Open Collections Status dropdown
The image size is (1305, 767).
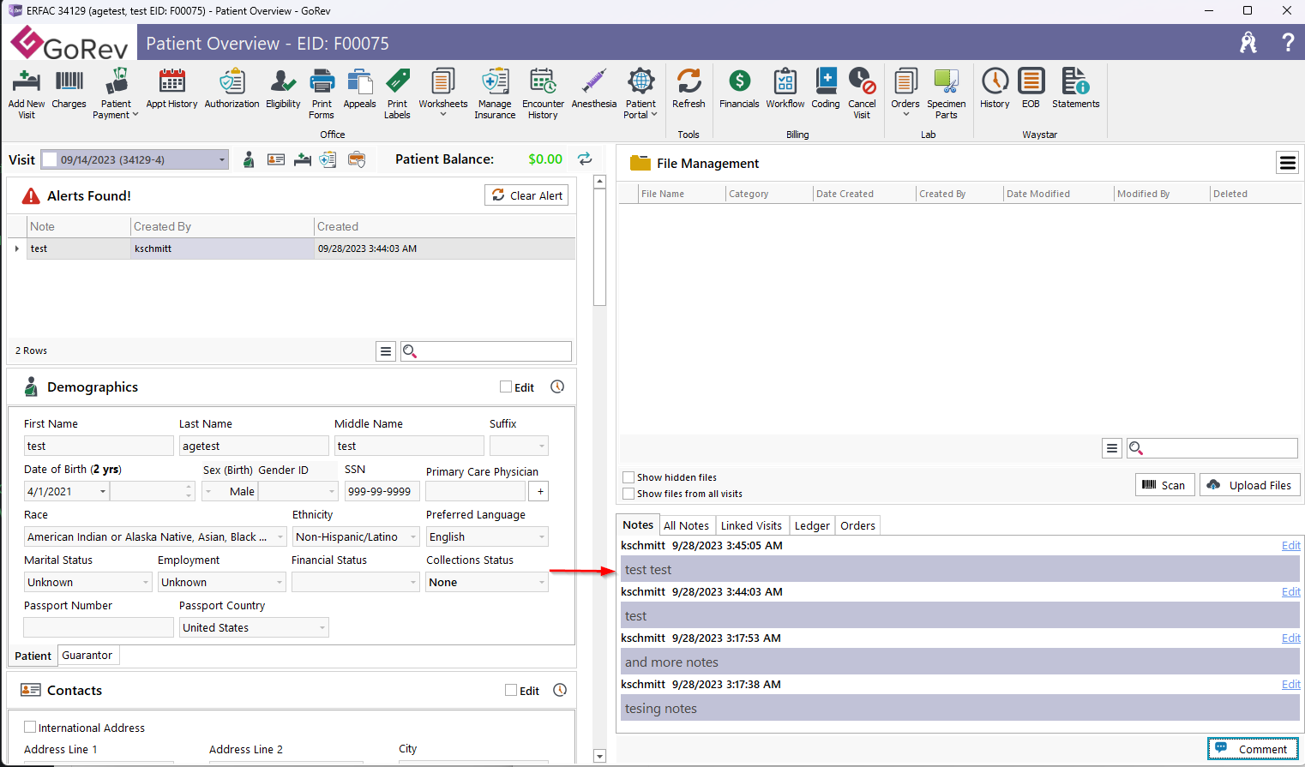(x=541, y=583)
